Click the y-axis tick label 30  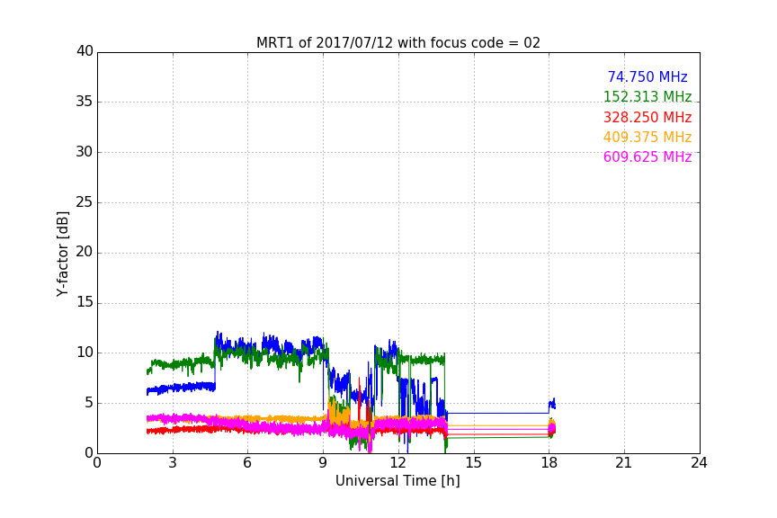click(85, 152)
